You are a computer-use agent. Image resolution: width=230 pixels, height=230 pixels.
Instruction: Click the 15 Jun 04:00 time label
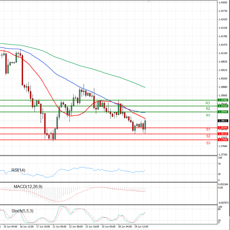click(10, 227)
